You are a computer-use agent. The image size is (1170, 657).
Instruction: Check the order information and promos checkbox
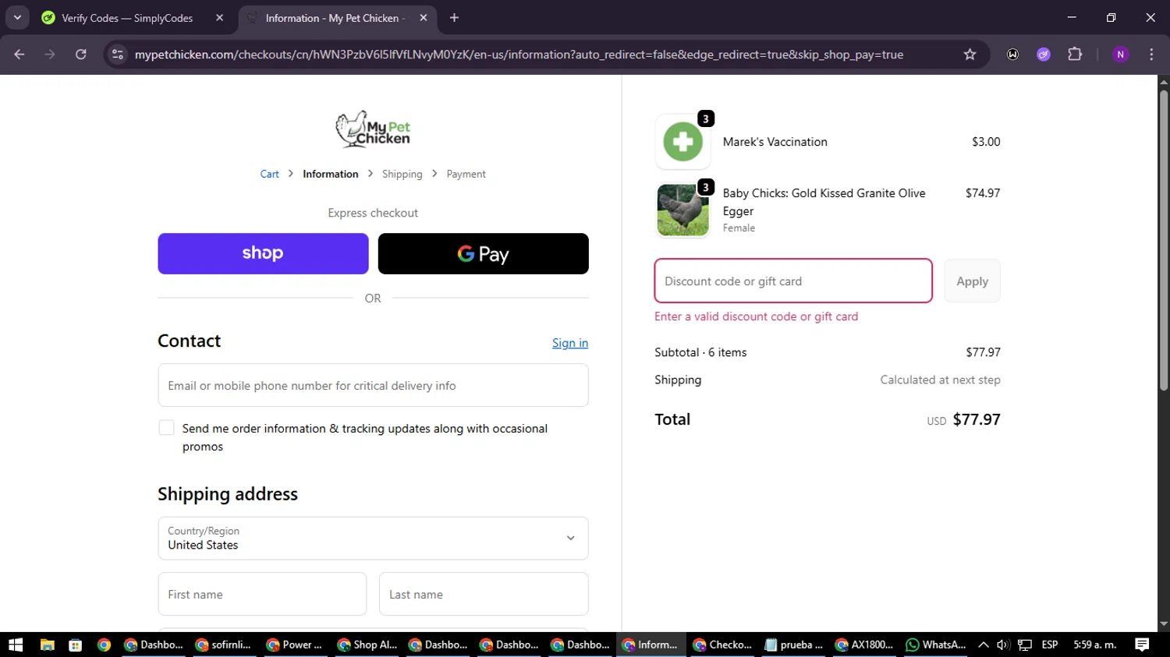[166, 428]
